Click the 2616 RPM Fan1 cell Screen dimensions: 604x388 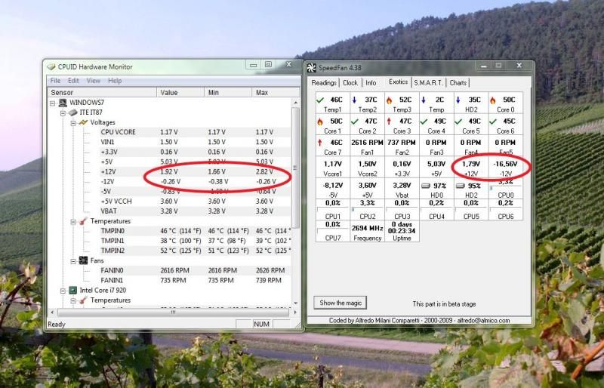tap(367, 146)
